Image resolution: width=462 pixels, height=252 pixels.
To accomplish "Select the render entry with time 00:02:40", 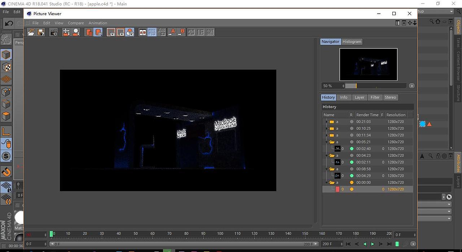I will pos(367,149).
